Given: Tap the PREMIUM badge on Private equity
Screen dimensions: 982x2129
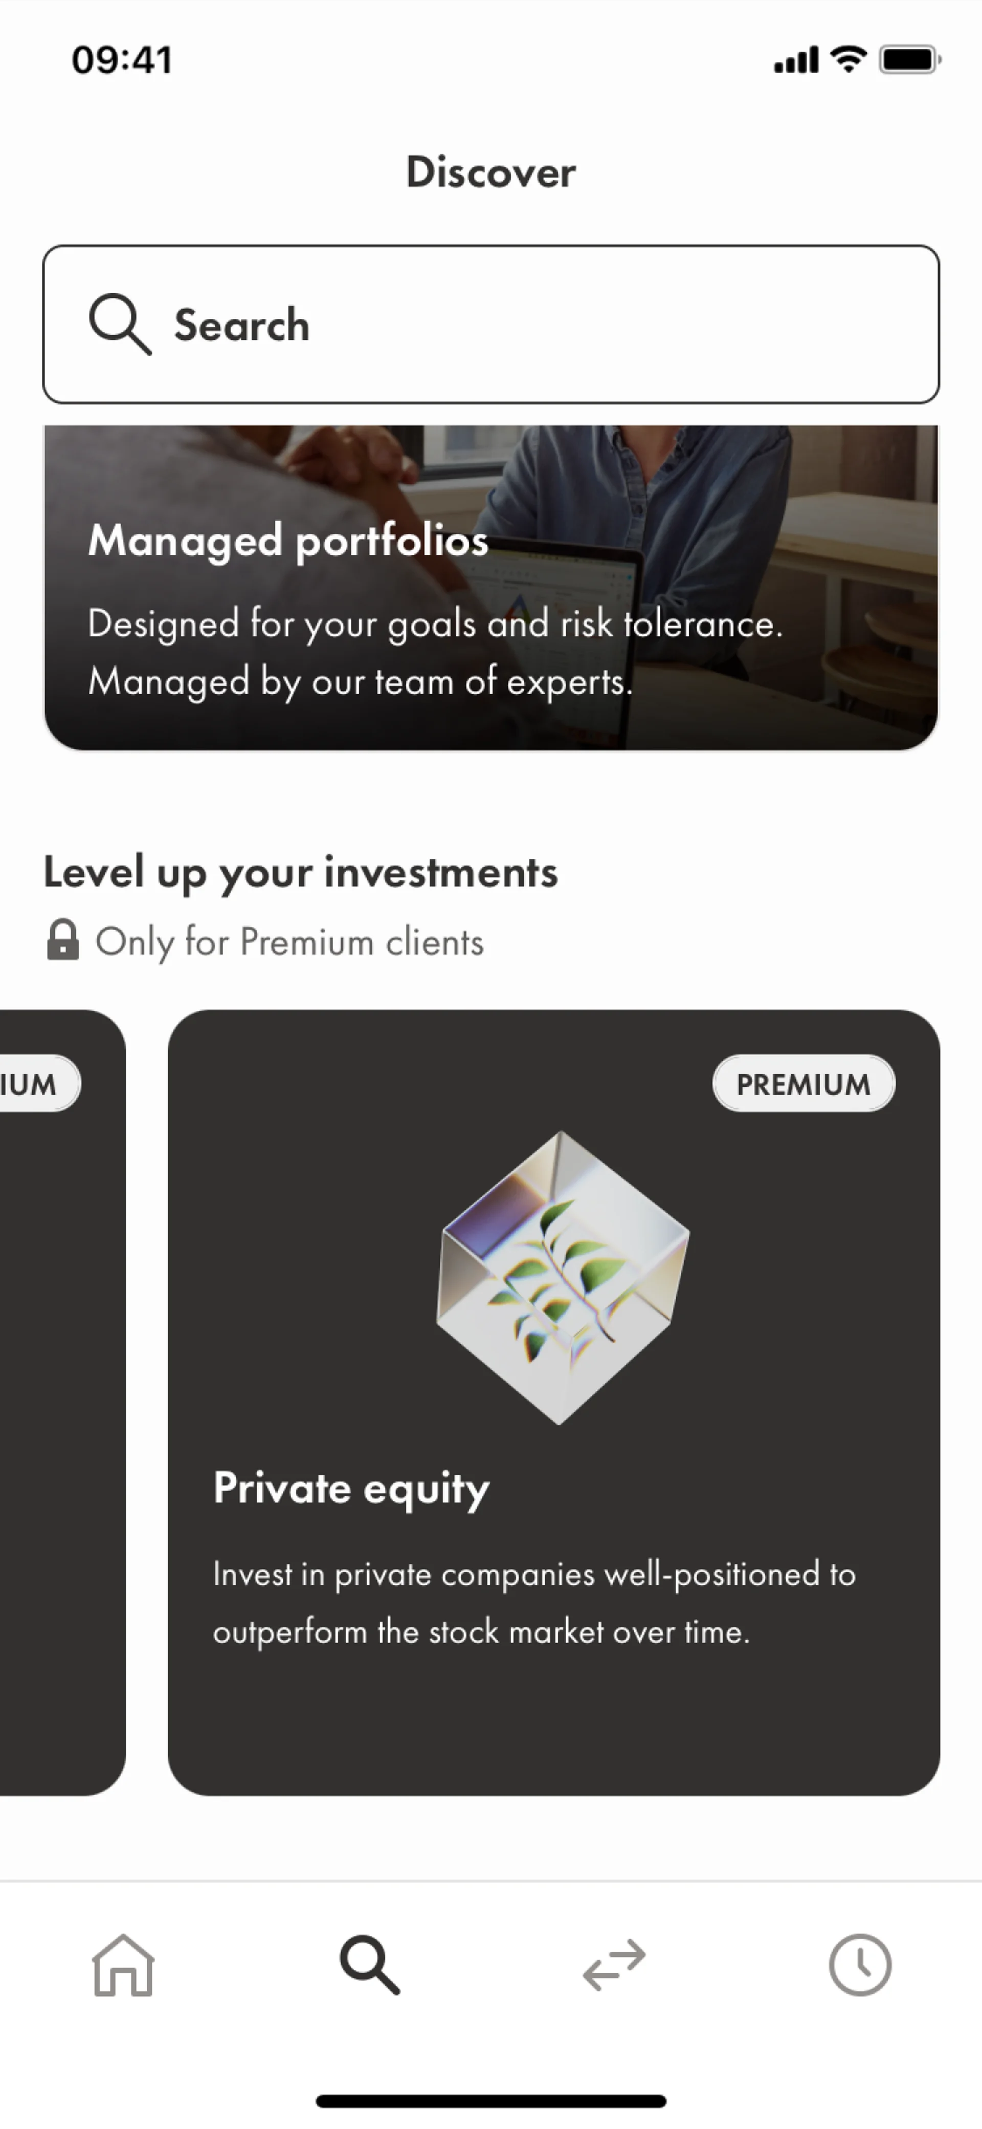Looking at the screenshot, I should [804, 1084].
